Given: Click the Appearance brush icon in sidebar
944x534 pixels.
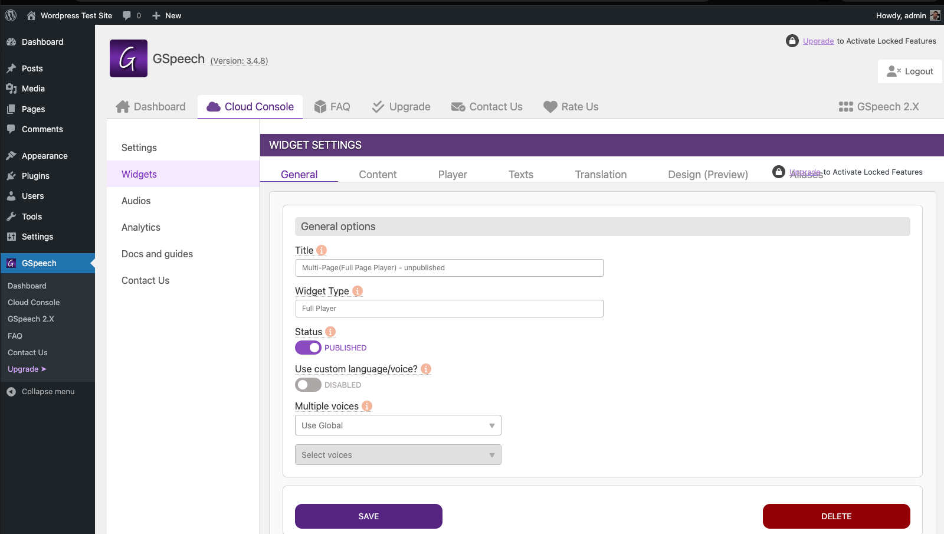Looking at the screenshot, I should point(11,156).
